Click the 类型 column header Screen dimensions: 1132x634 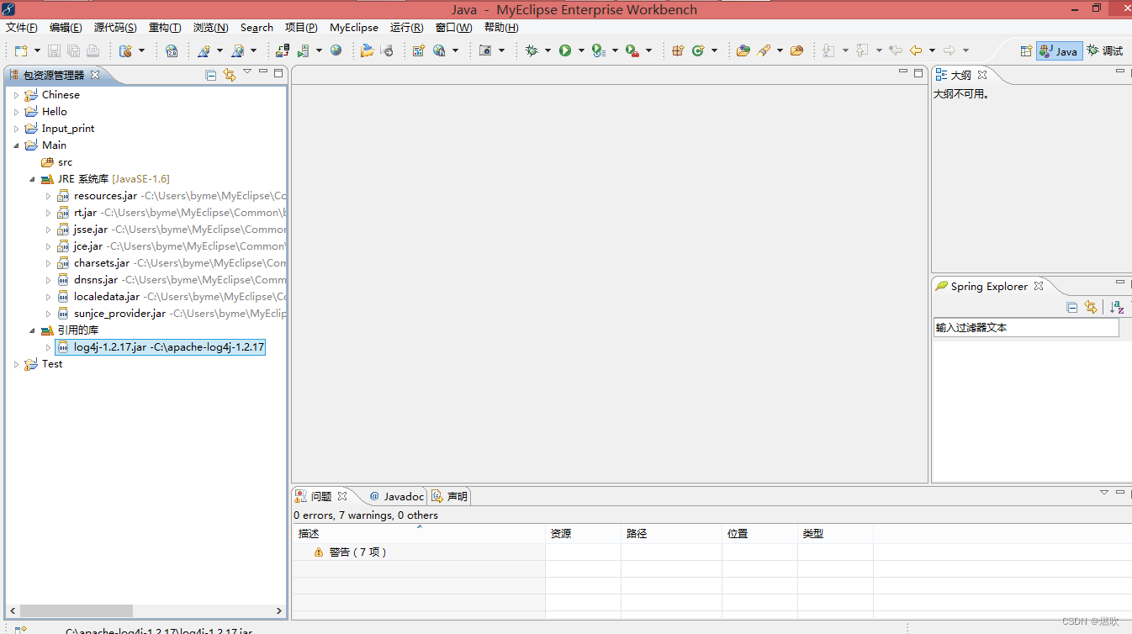click(835, 534)
